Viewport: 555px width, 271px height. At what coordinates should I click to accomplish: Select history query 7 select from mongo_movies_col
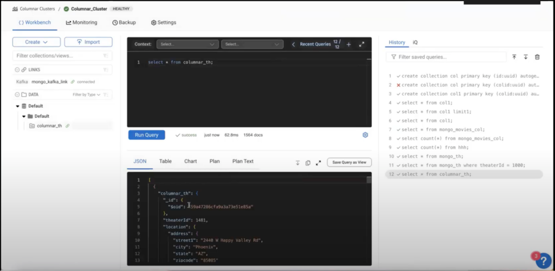click(464, 129)
